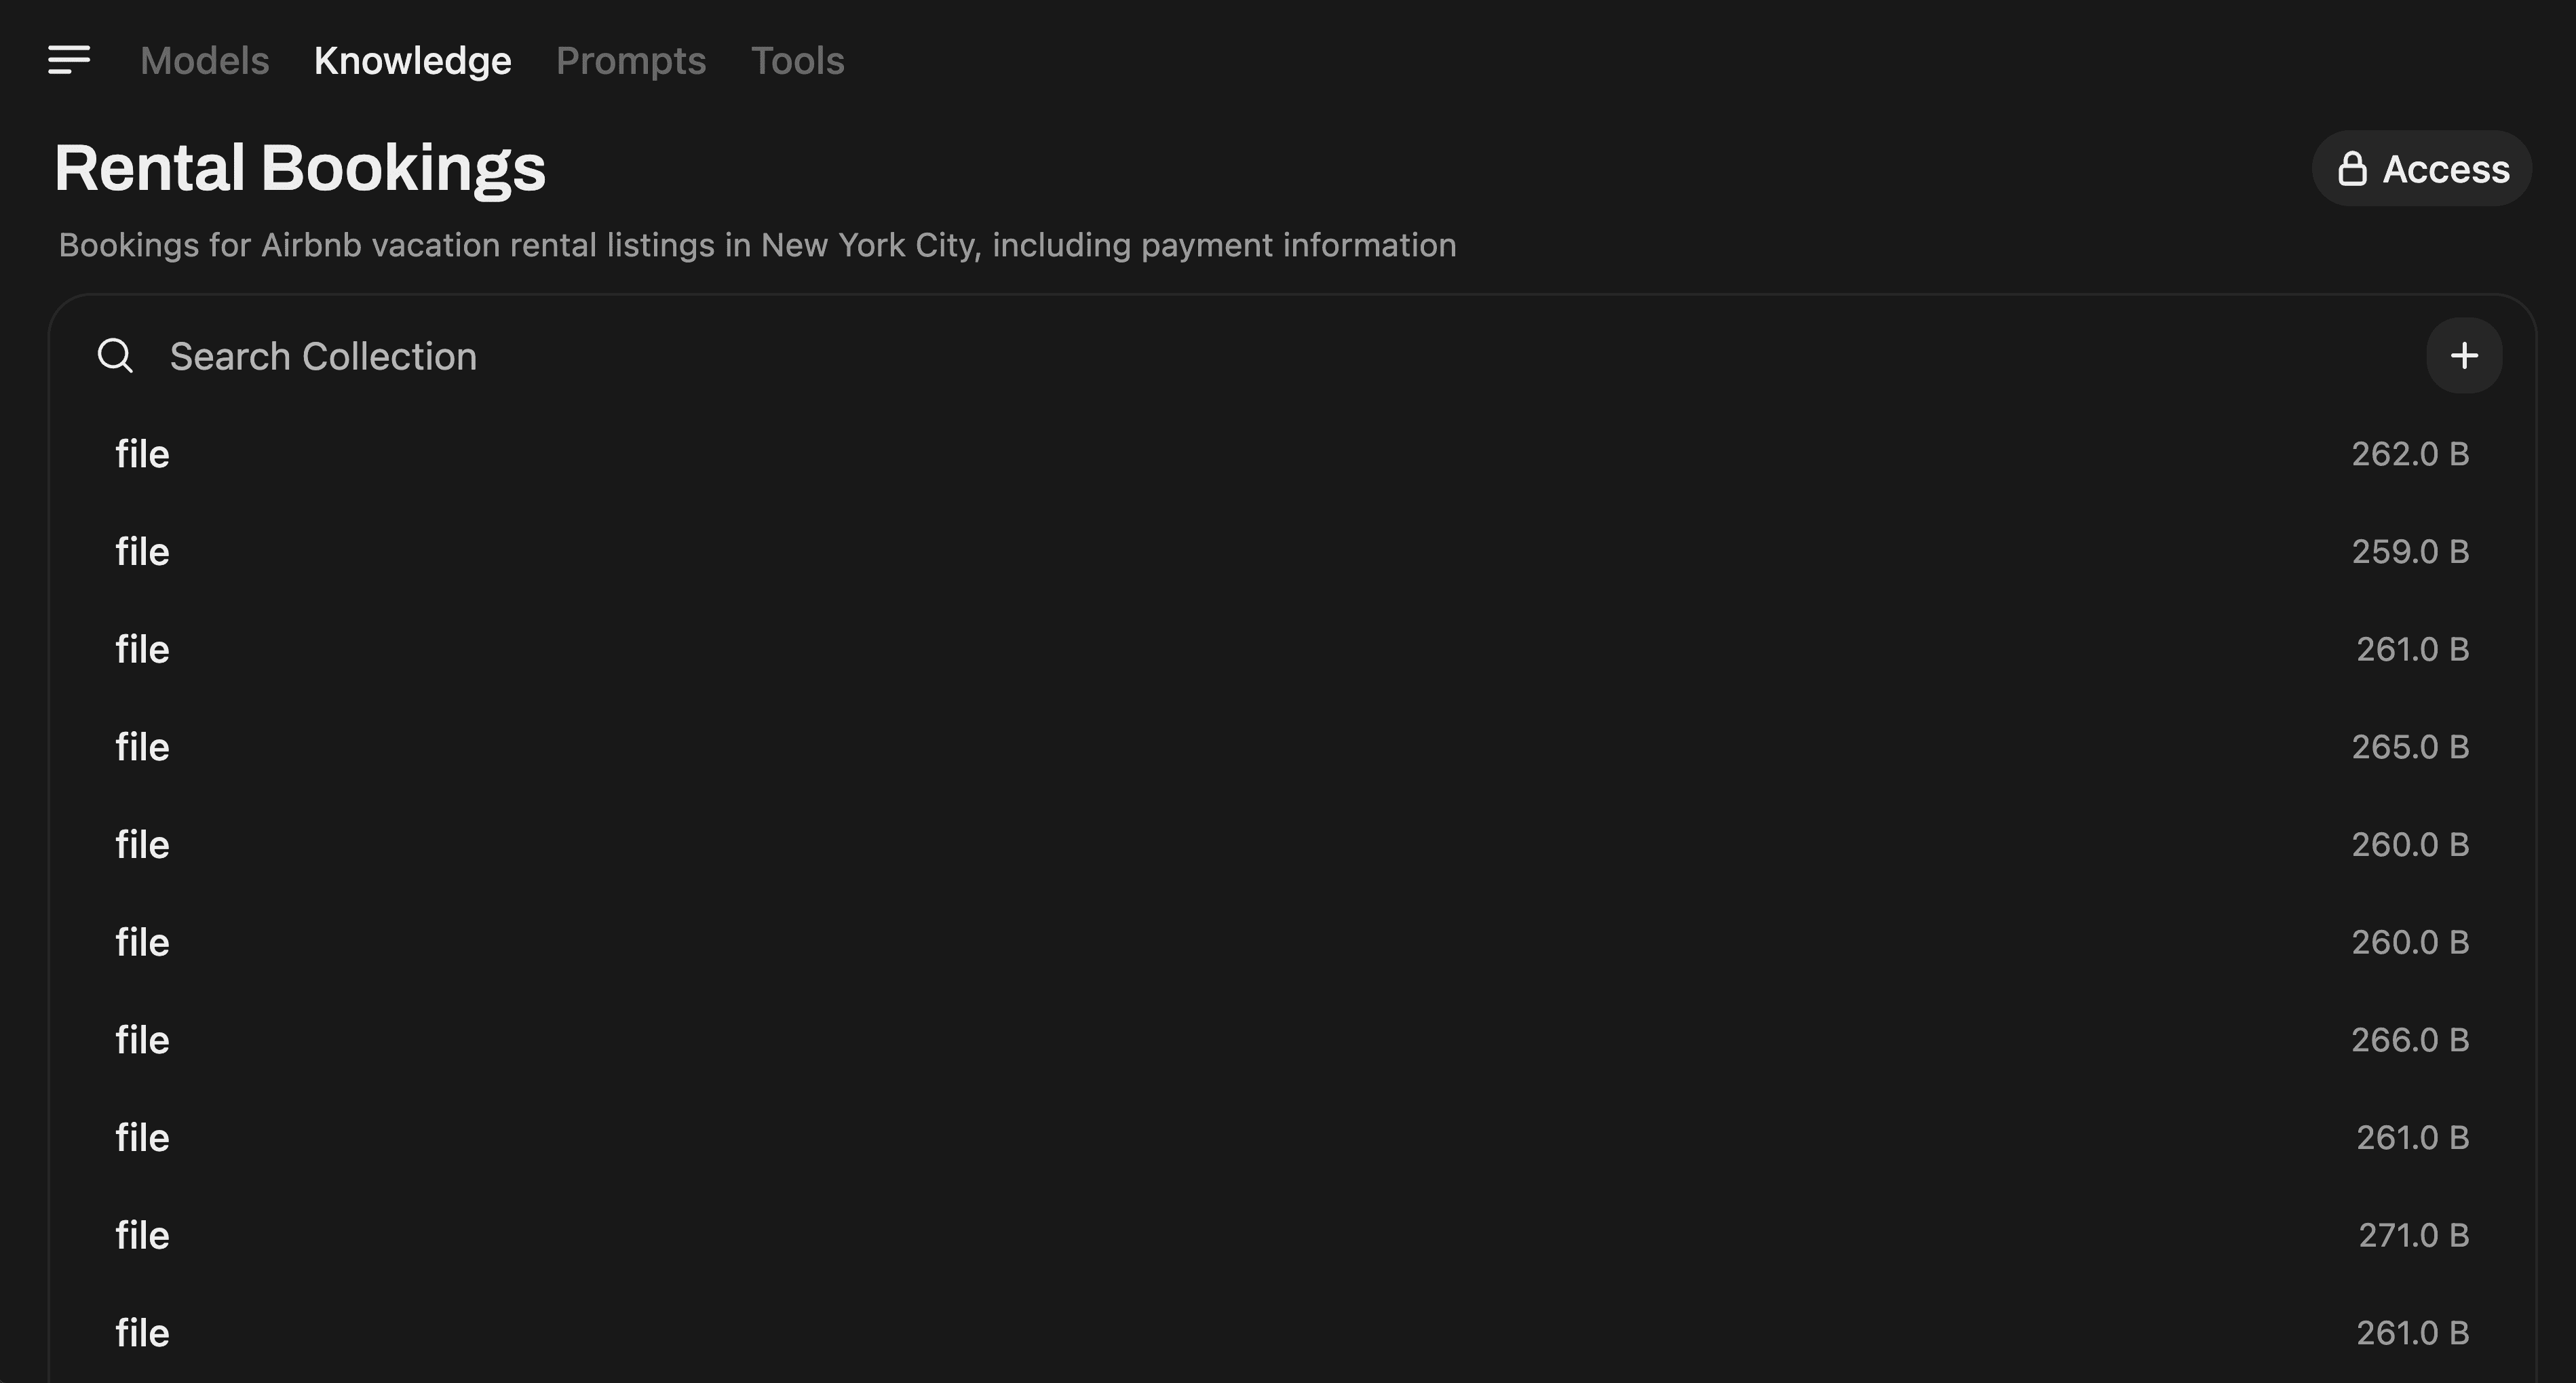This screenshot has height=1383, width=2576.
Task: Switch to the Prompts tab
Action: [631, 61]
